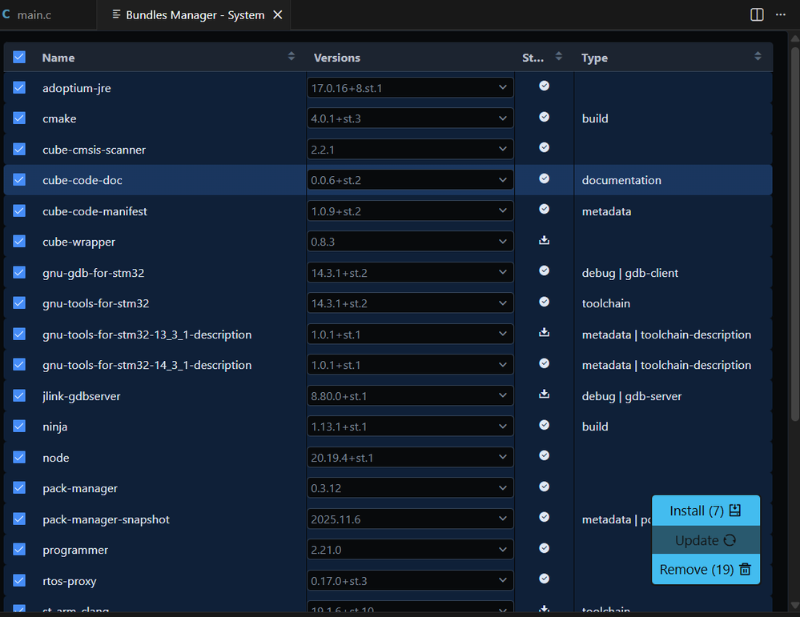The image size is (800, 617).
Task: Click installed status icon for cmake
Action: click(x=544, y=117)
